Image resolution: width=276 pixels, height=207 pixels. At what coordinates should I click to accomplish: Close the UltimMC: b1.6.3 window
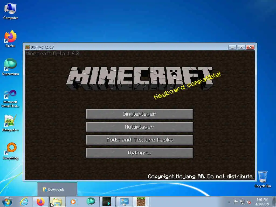click(x=250, y=47)
